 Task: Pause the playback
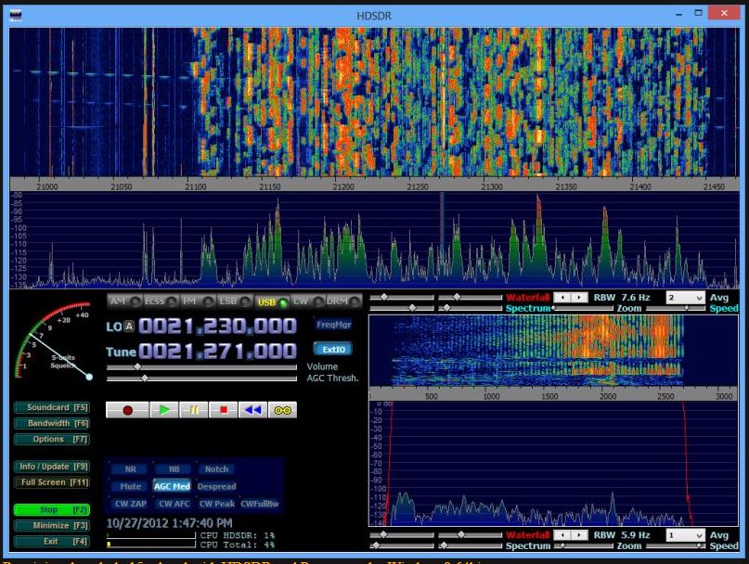194,408
